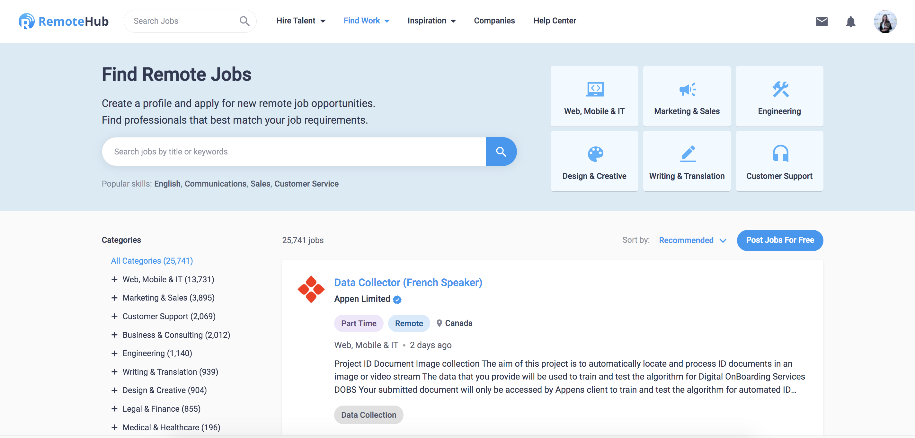Open the Help Center page
Viewport: 915px width, 438px height.
click(x=555, y=21)
